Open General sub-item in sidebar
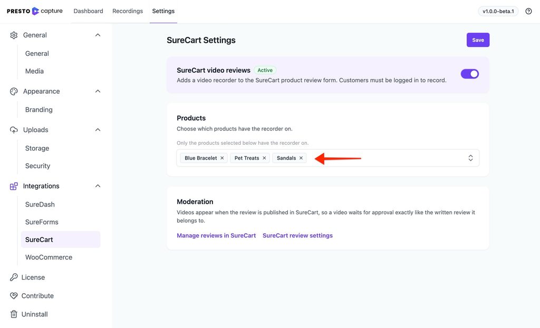The width and height of the screenshot is (540, 328). pos(37,54)
